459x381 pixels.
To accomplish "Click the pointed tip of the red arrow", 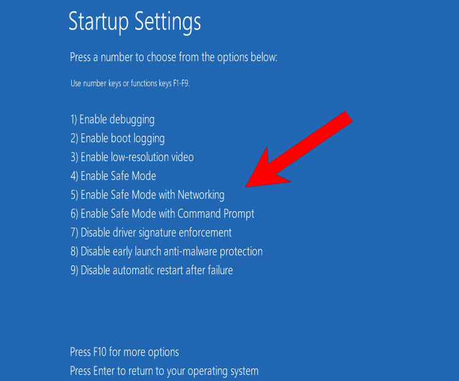I will [x=249, y=184].
